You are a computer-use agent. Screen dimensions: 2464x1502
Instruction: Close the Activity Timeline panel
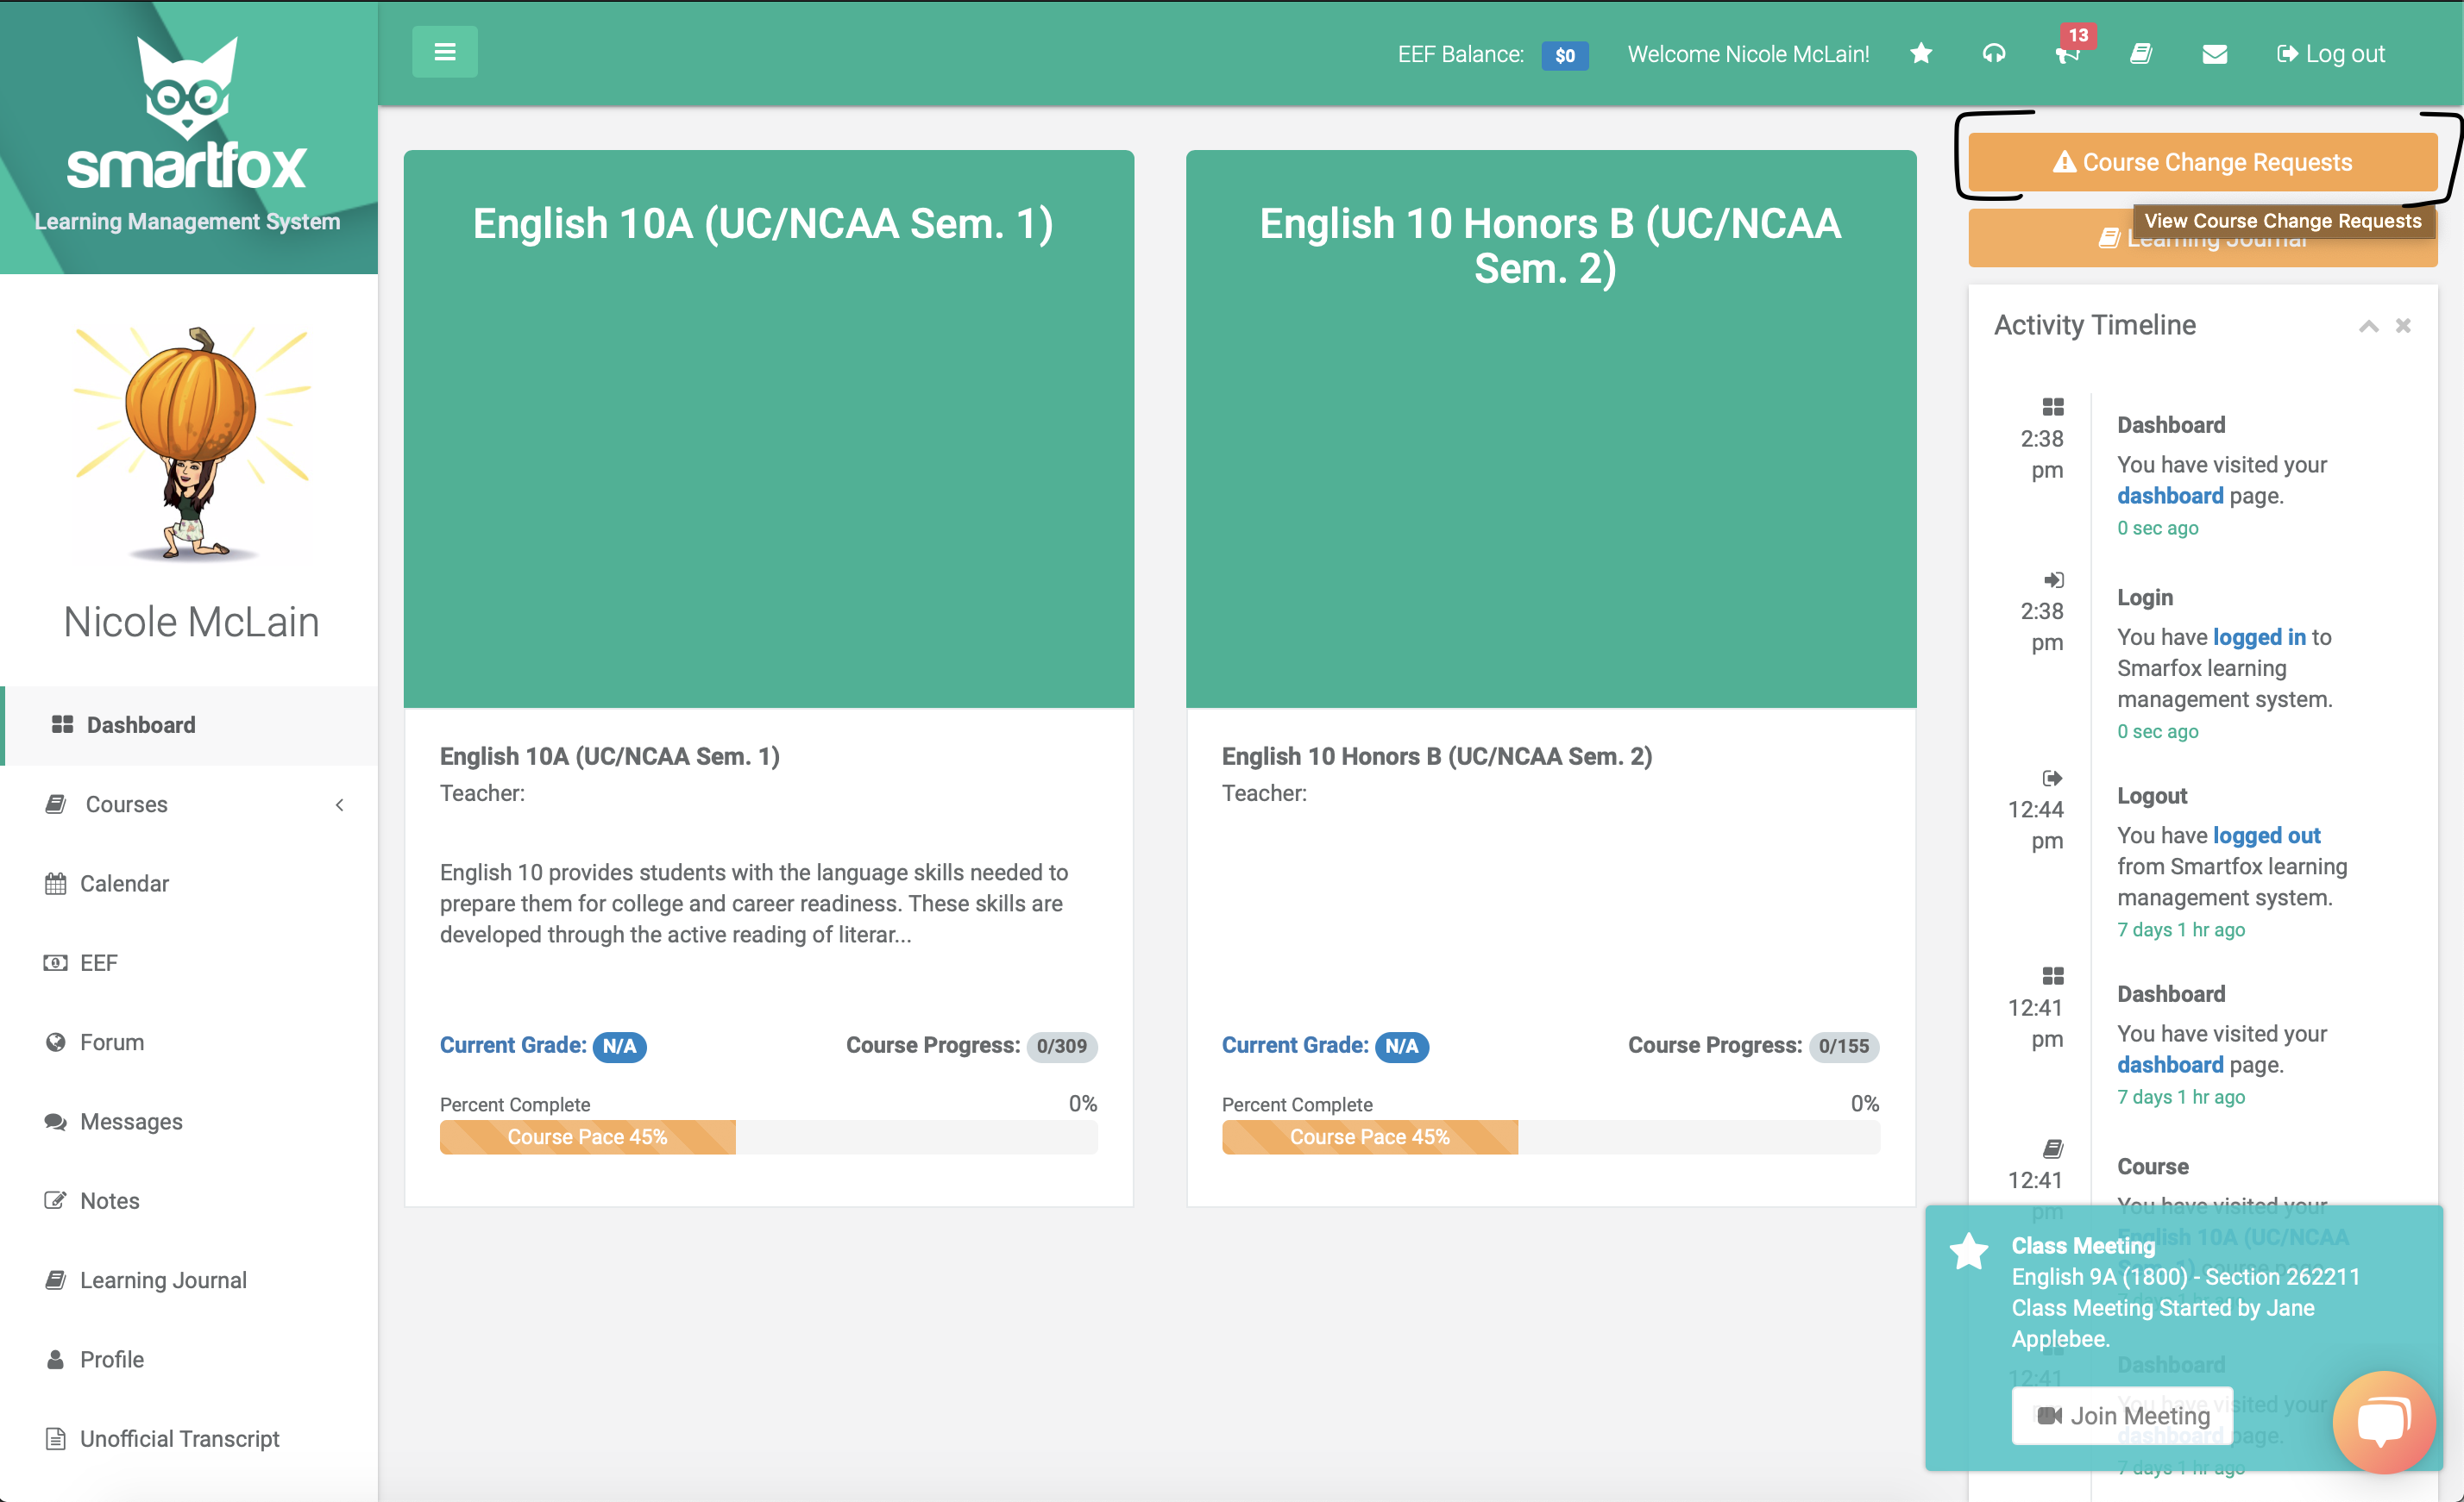coord(2403,326)
